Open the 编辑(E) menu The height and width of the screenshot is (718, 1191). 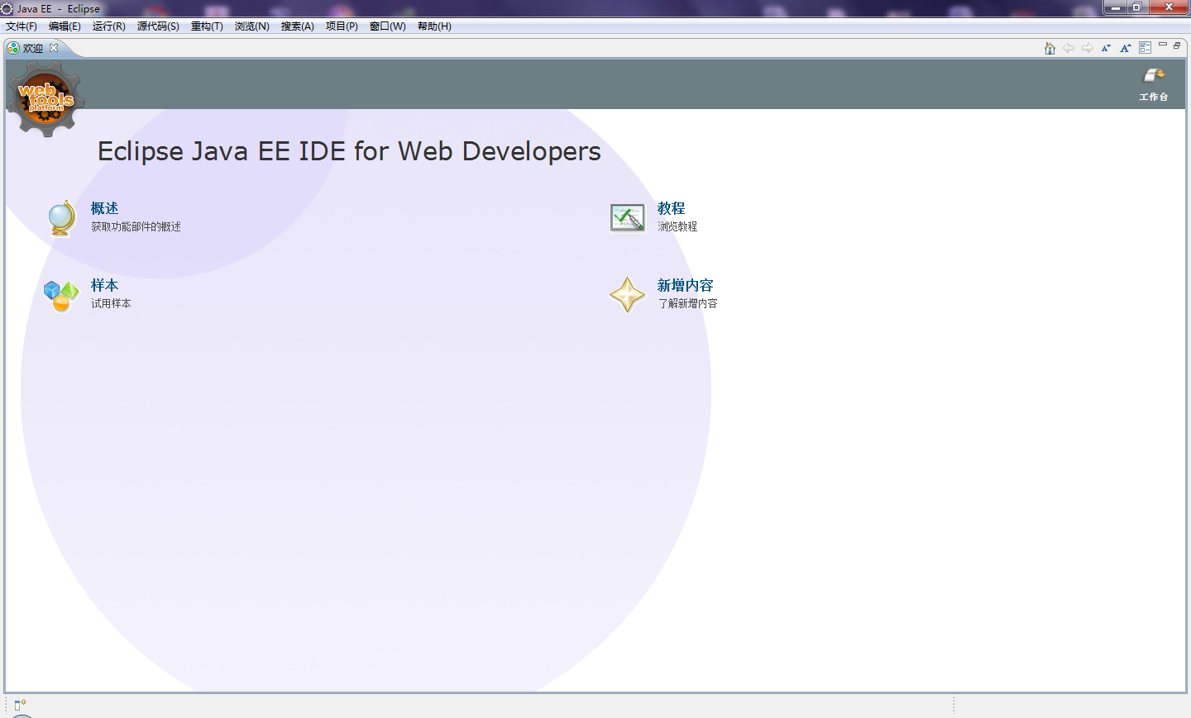click(x=65, y=26)
